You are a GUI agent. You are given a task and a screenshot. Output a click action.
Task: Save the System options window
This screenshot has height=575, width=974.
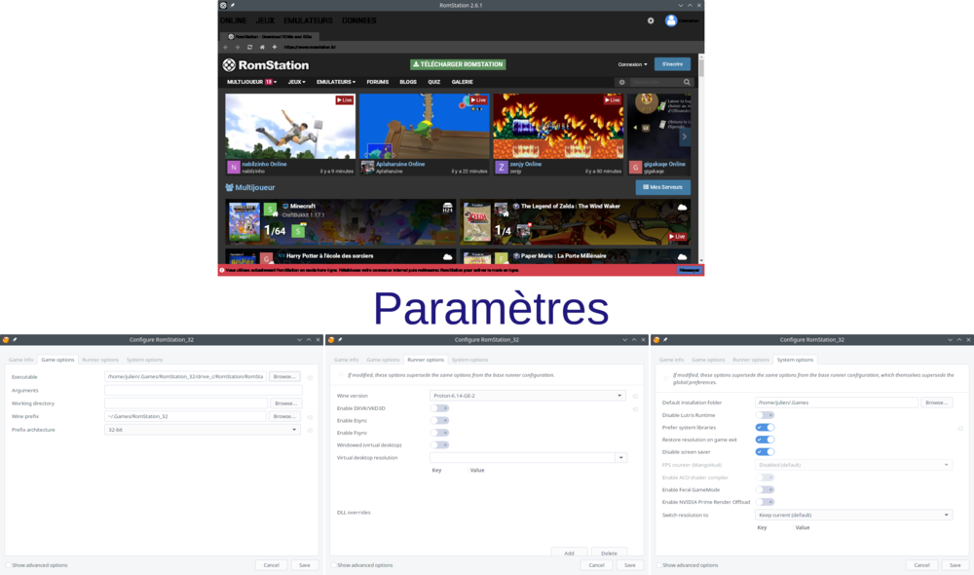click(x=955, y=565)
